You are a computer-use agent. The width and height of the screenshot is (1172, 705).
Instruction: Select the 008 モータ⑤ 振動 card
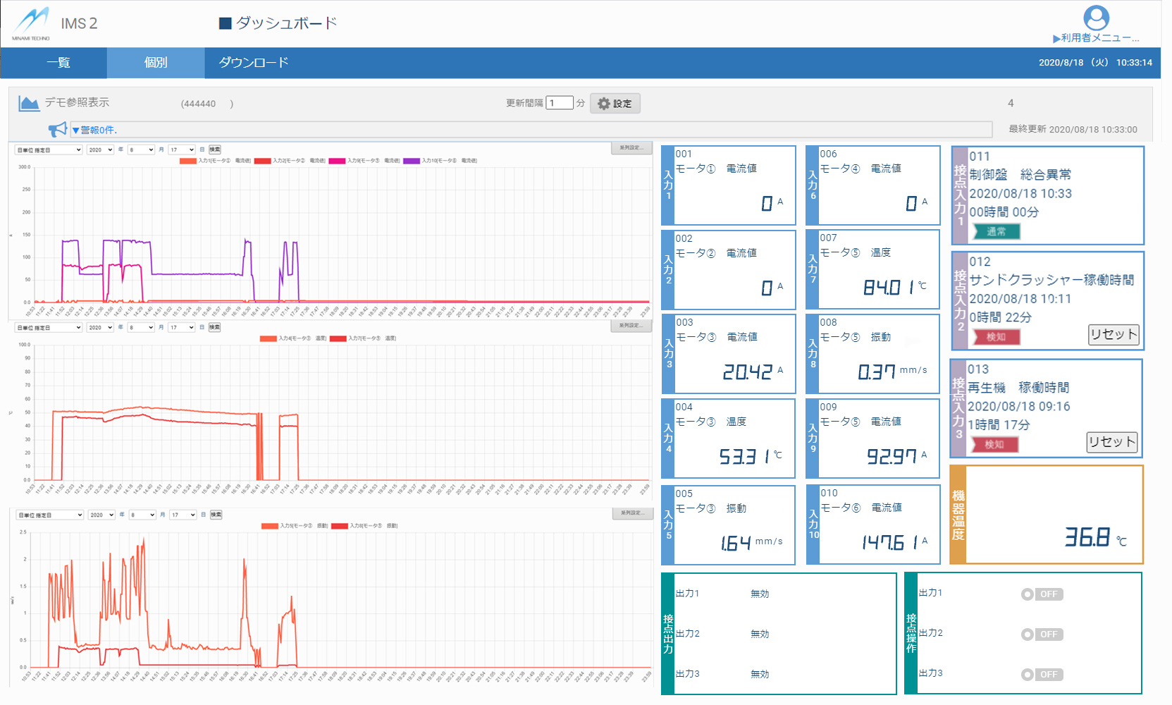point(873,354)
